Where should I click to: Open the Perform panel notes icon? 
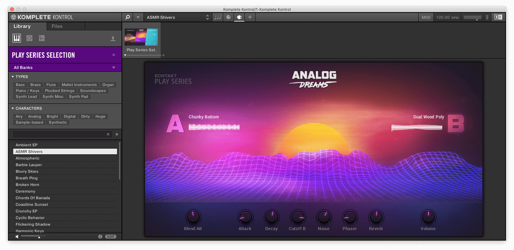pos(217,17)
